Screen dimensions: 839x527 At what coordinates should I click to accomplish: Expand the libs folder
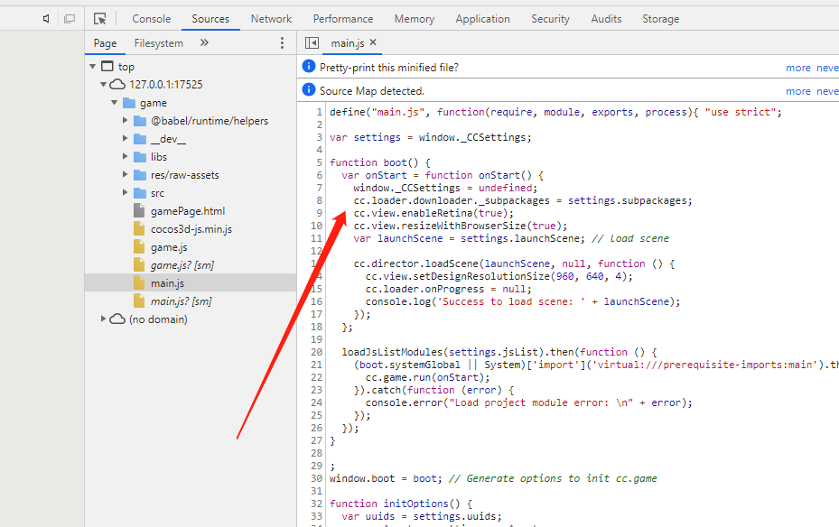coord(126,157)
